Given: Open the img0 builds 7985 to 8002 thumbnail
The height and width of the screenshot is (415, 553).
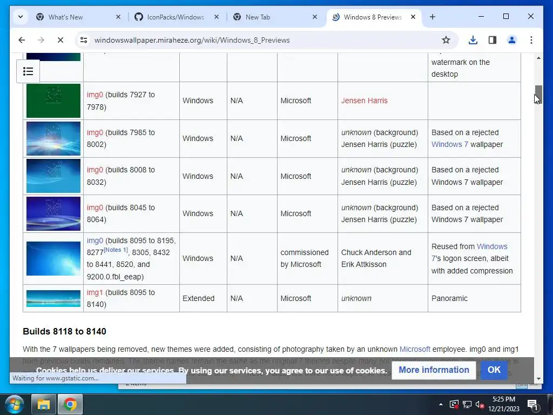Looking at the screenshot, I should point(53,138).
